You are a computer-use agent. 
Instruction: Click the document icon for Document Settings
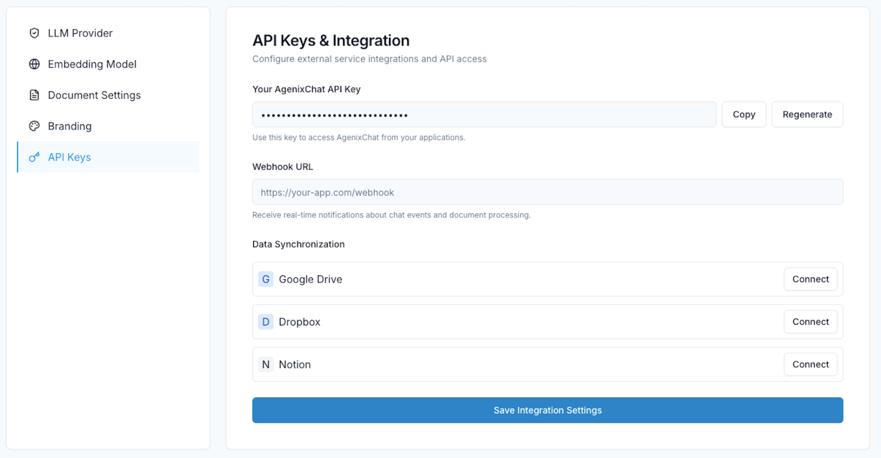34,95
